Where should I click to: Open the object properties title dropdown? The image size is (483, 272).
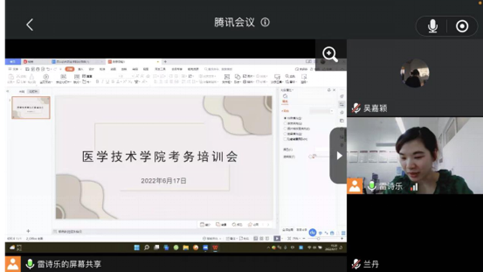287,90
